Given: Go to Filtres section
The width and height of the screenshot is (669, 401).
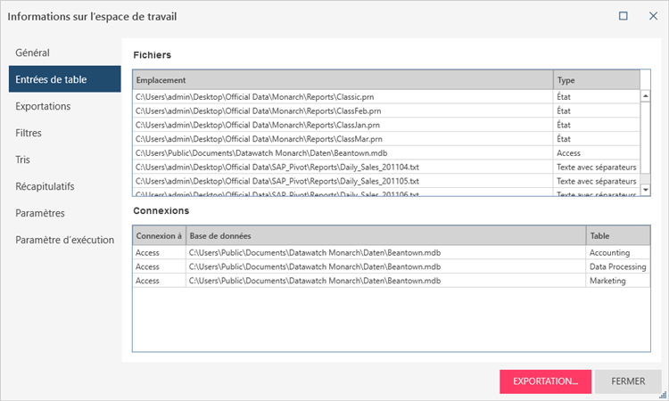Looking at the screenshot, I should 29,133.
